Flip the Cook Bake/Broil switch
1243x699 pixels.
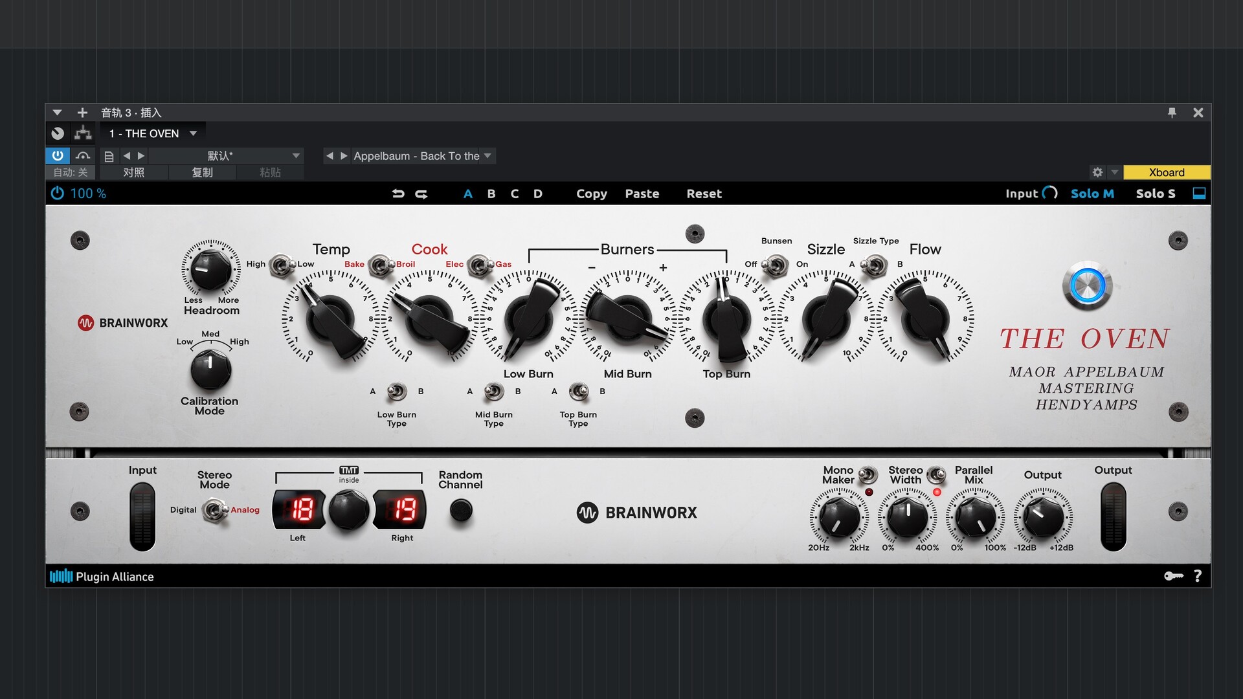pos(381,265)
